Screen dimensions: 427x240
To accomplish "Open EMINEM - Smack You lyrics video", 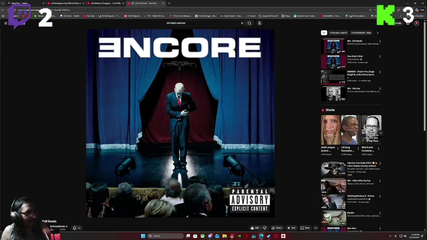I will (333, 77).
